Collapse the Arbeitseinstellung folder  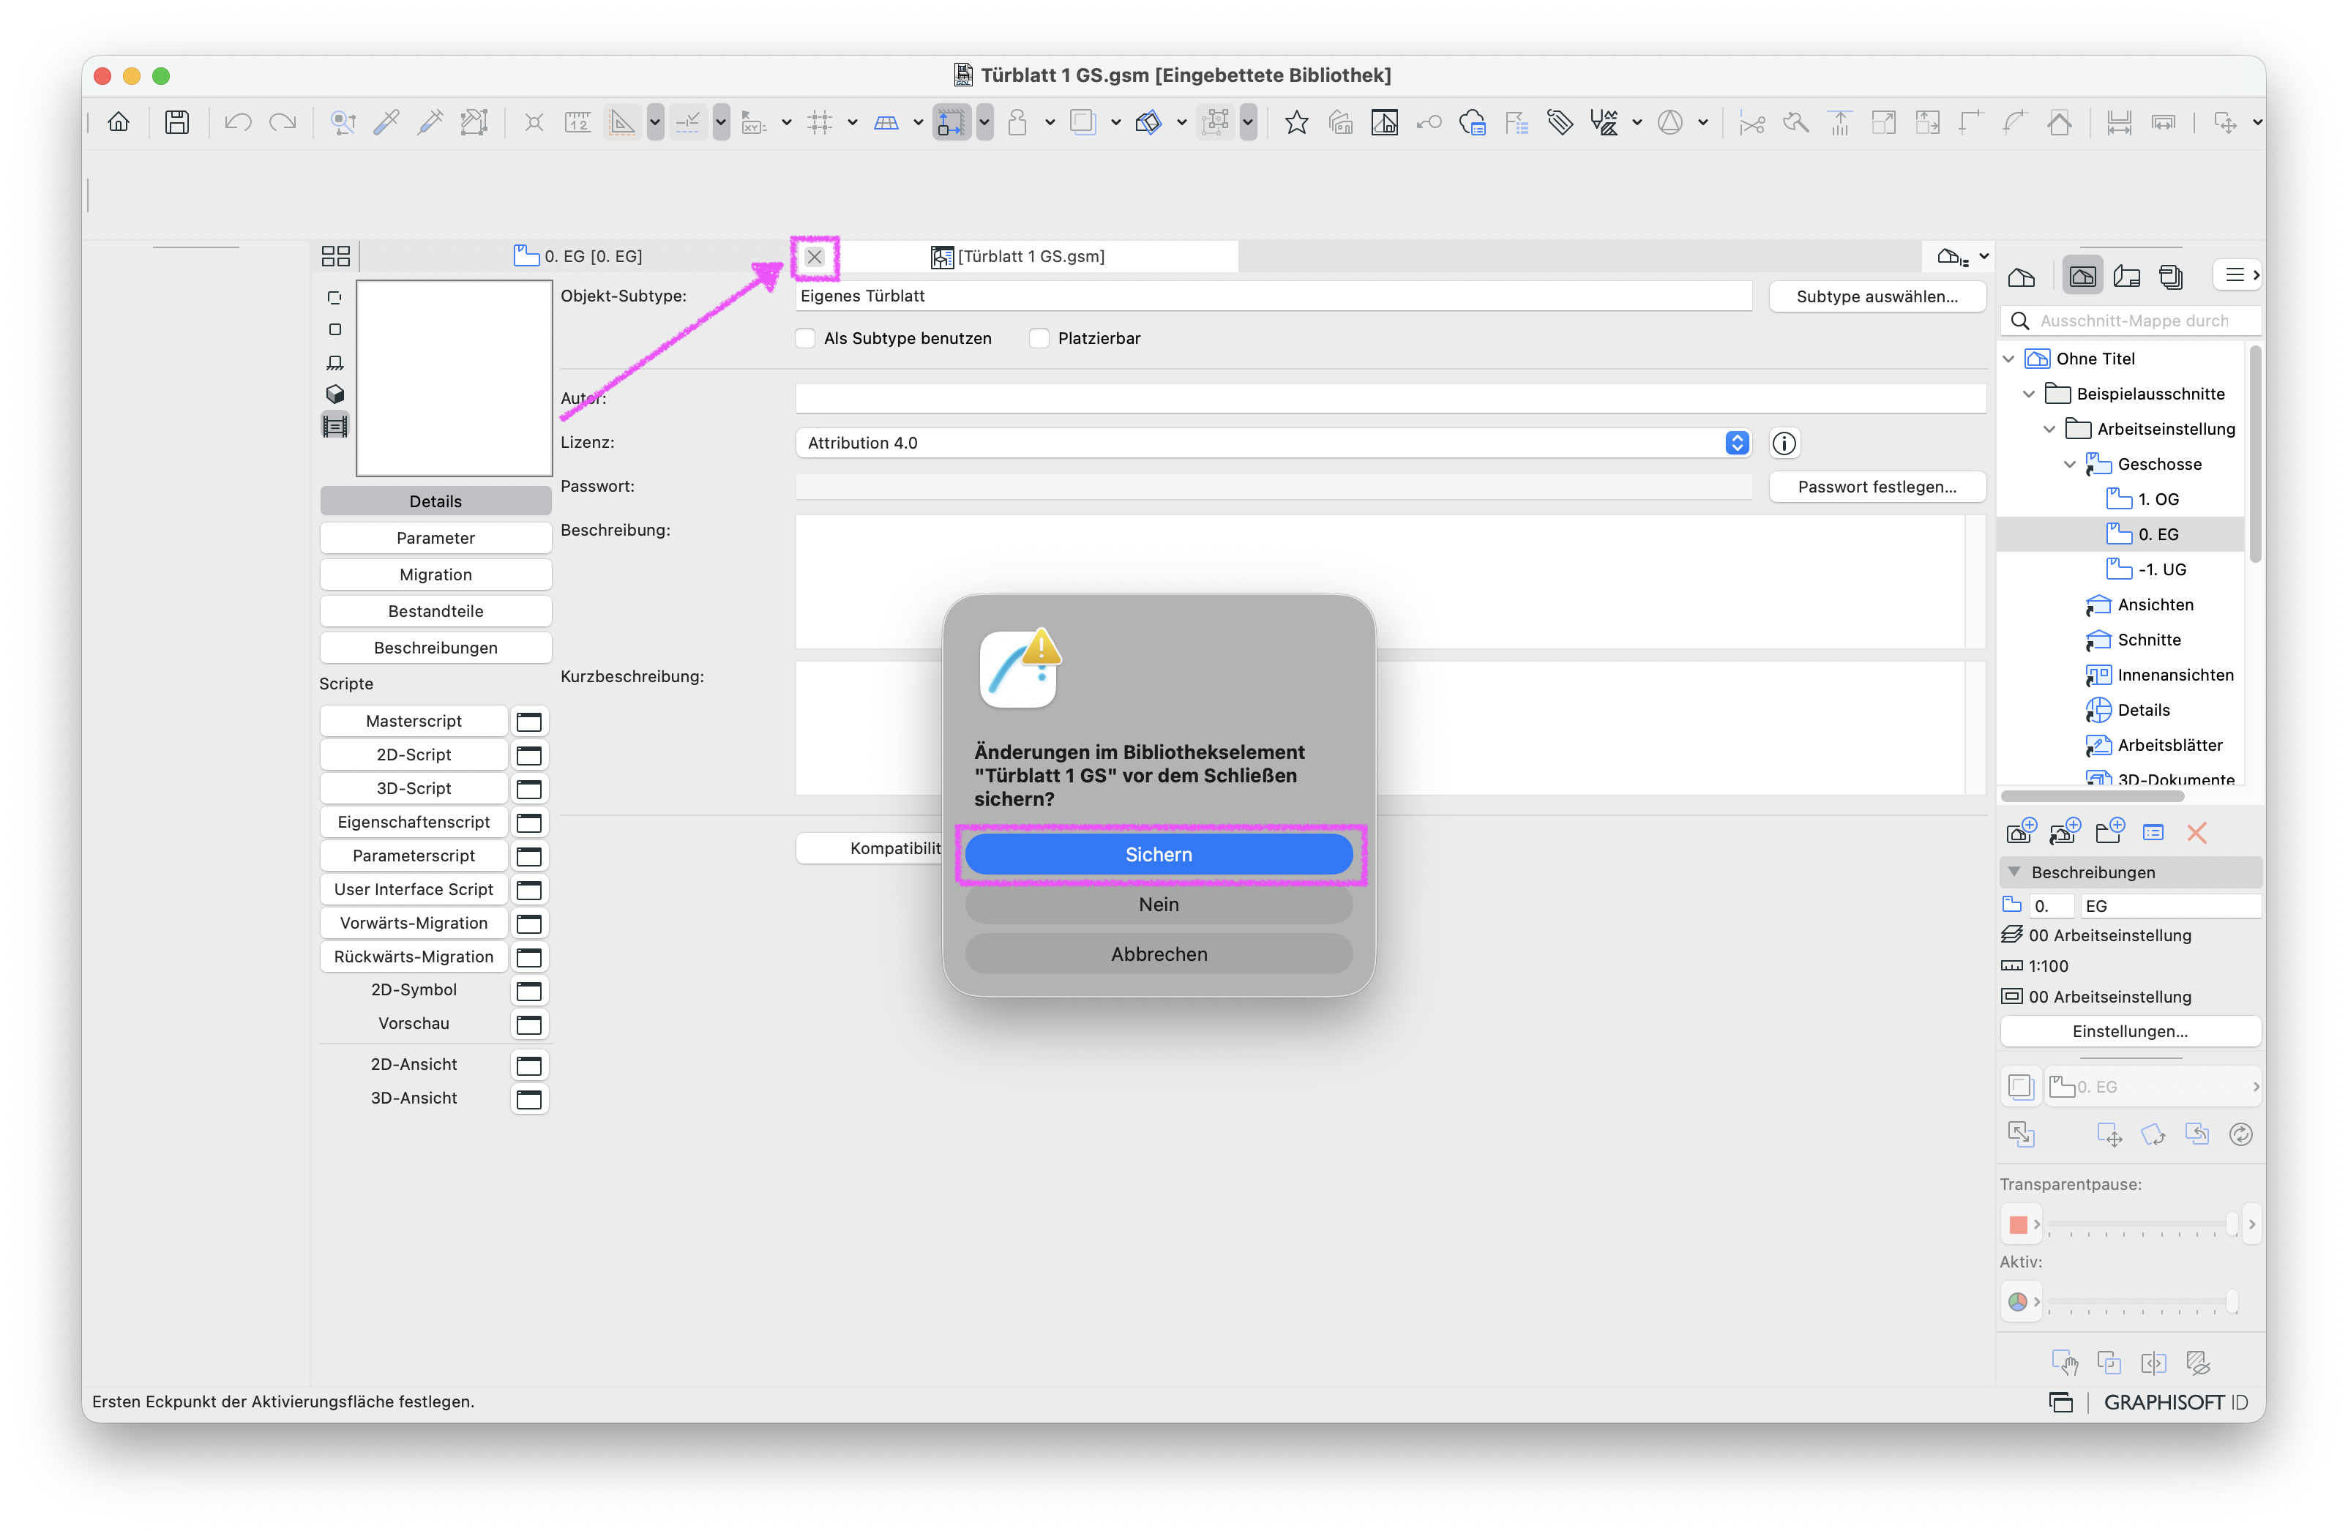pyautogui.click(x=2049, y=429)
